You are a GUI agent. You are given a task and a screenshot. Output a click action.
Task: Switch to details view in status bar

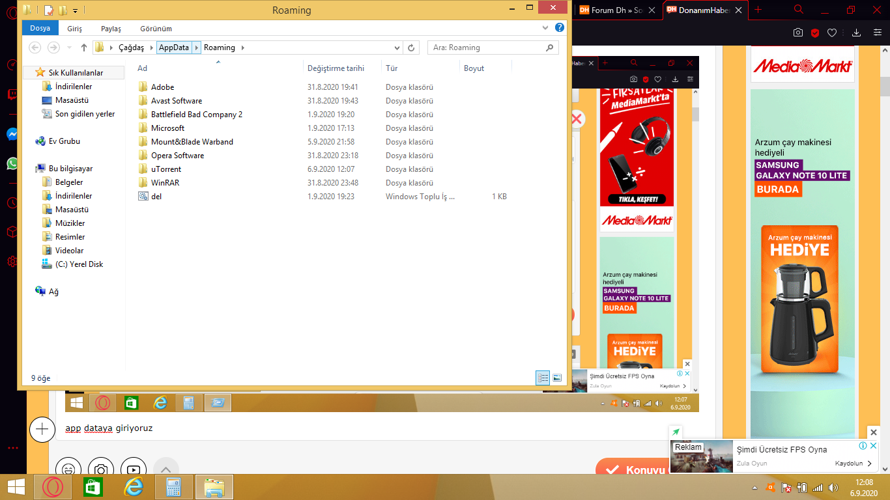click(x=543, y=378)
